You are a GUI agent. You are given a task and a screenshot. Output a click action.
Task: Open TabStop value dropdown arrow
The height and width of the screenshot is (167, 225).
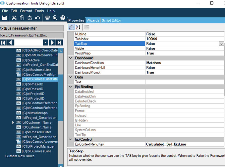click(x=221, y=44)
